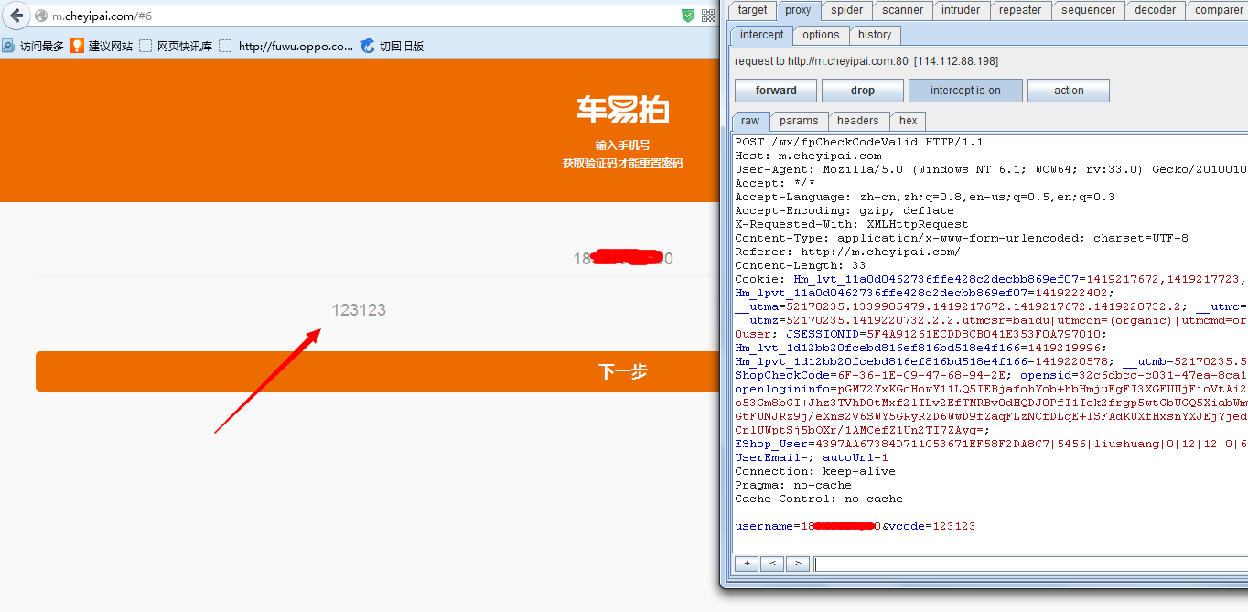Viewport: 1248px width, 612px height.
Task: Click the orange 下一步 button
Action: coord(377,371)
